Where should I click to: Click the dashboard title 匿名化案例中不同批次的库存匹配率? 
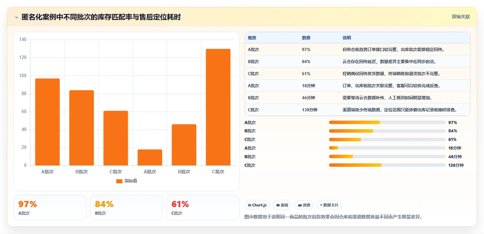(101, 17)
